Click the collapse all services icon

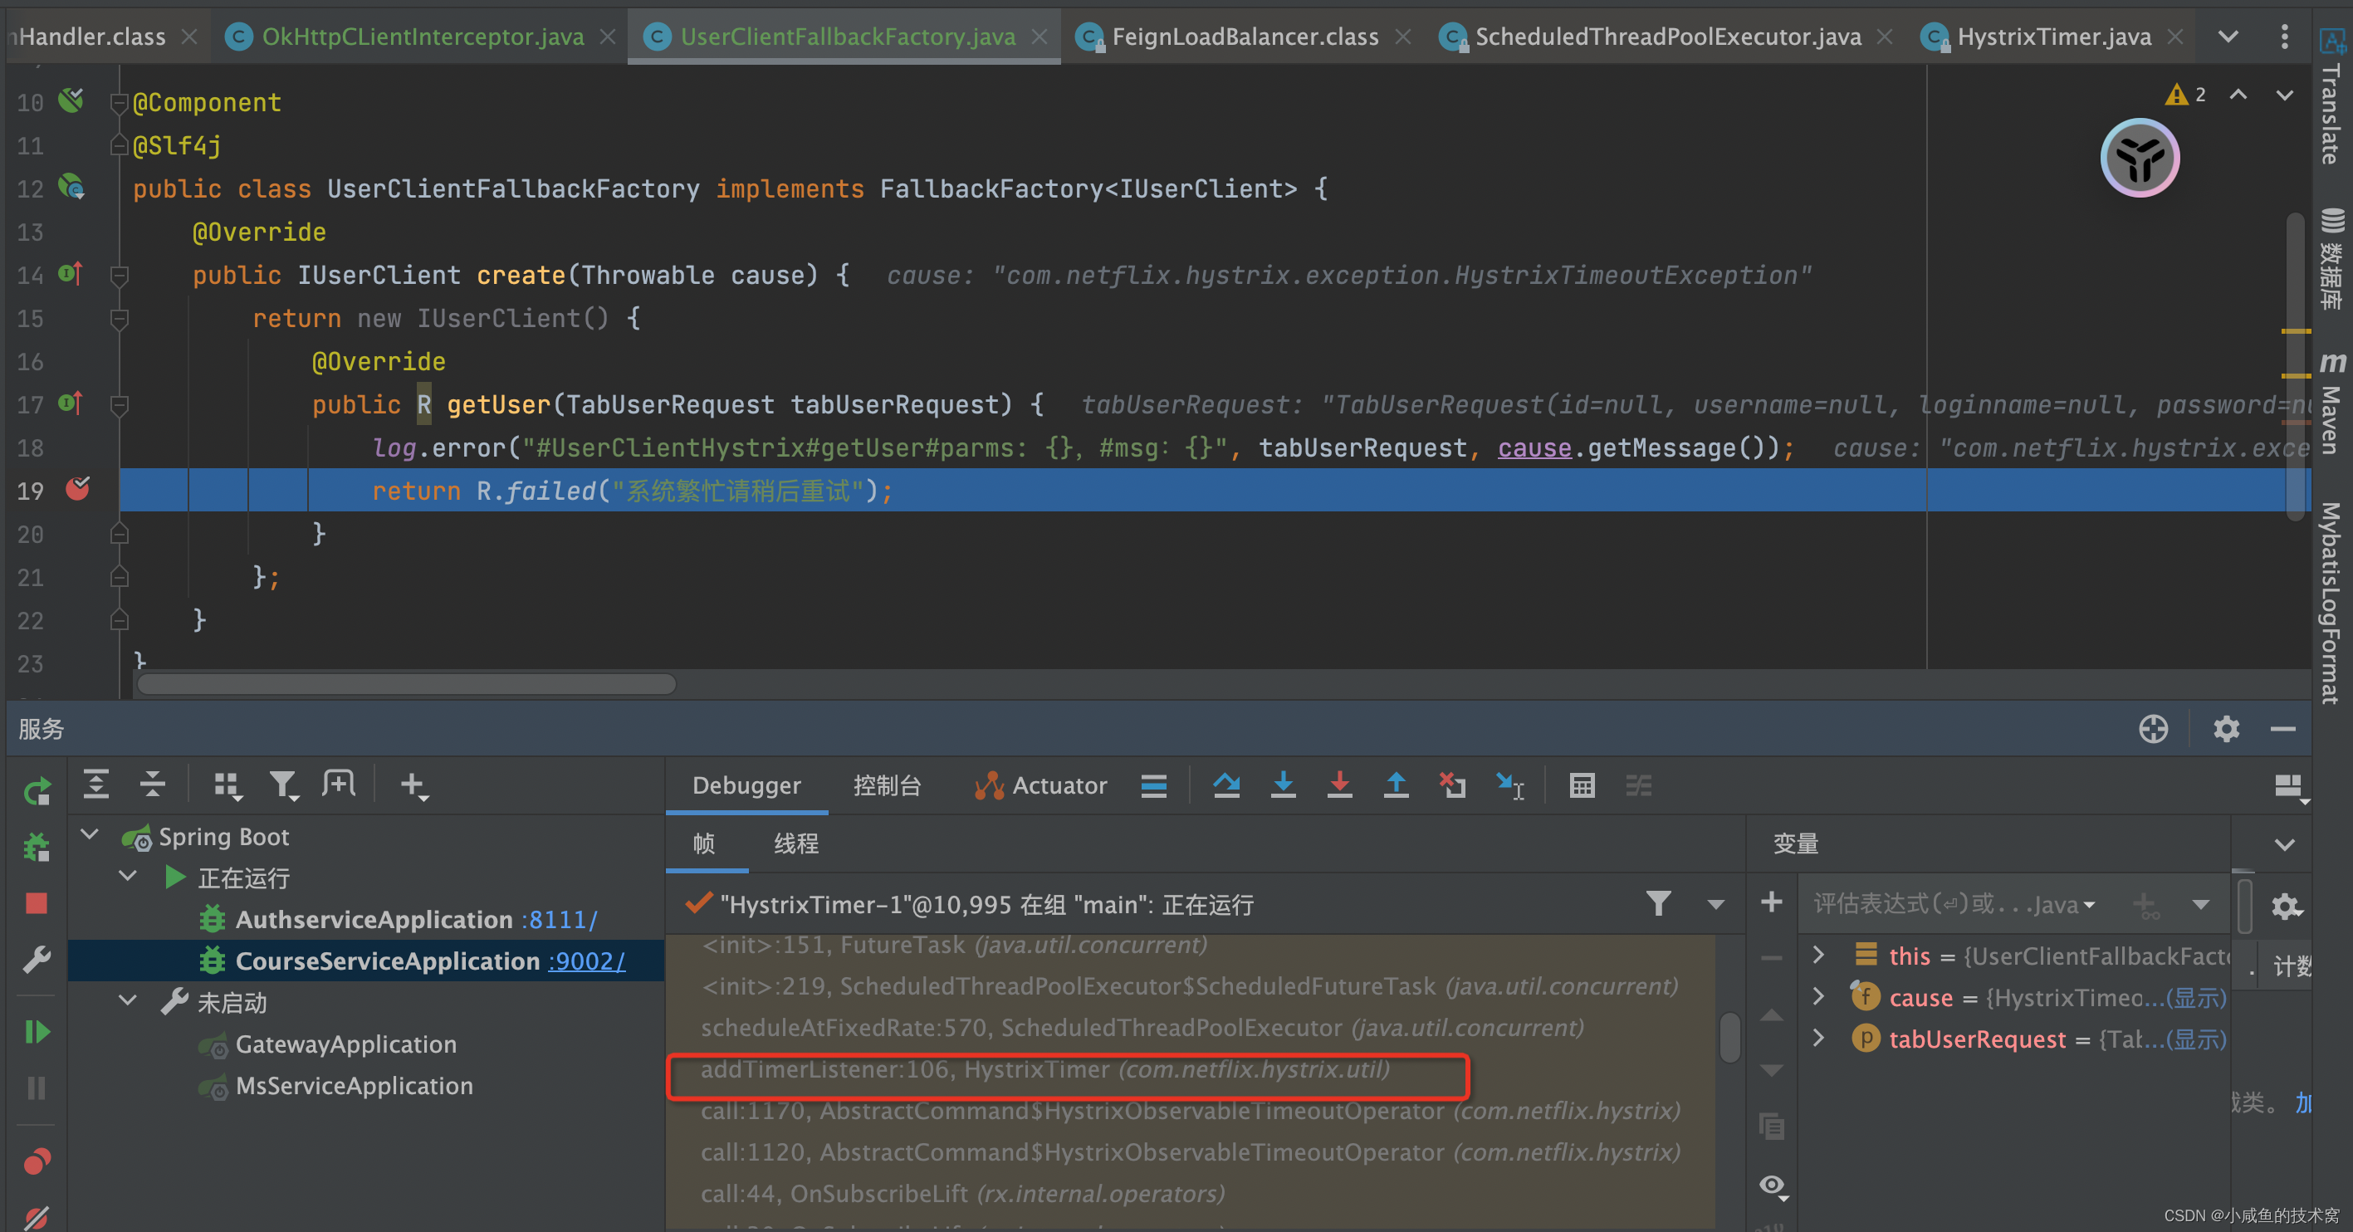coord(152,785)
